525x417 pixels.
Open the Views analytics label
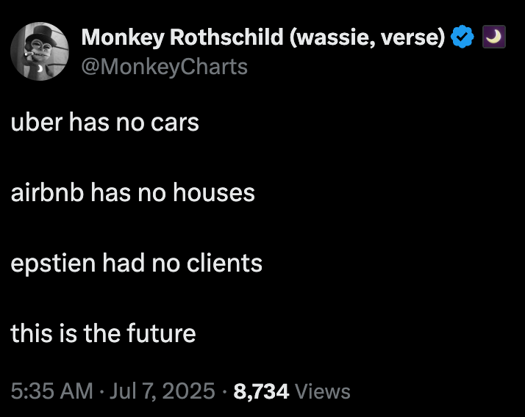pyautogui.click(x=322, y=391)
